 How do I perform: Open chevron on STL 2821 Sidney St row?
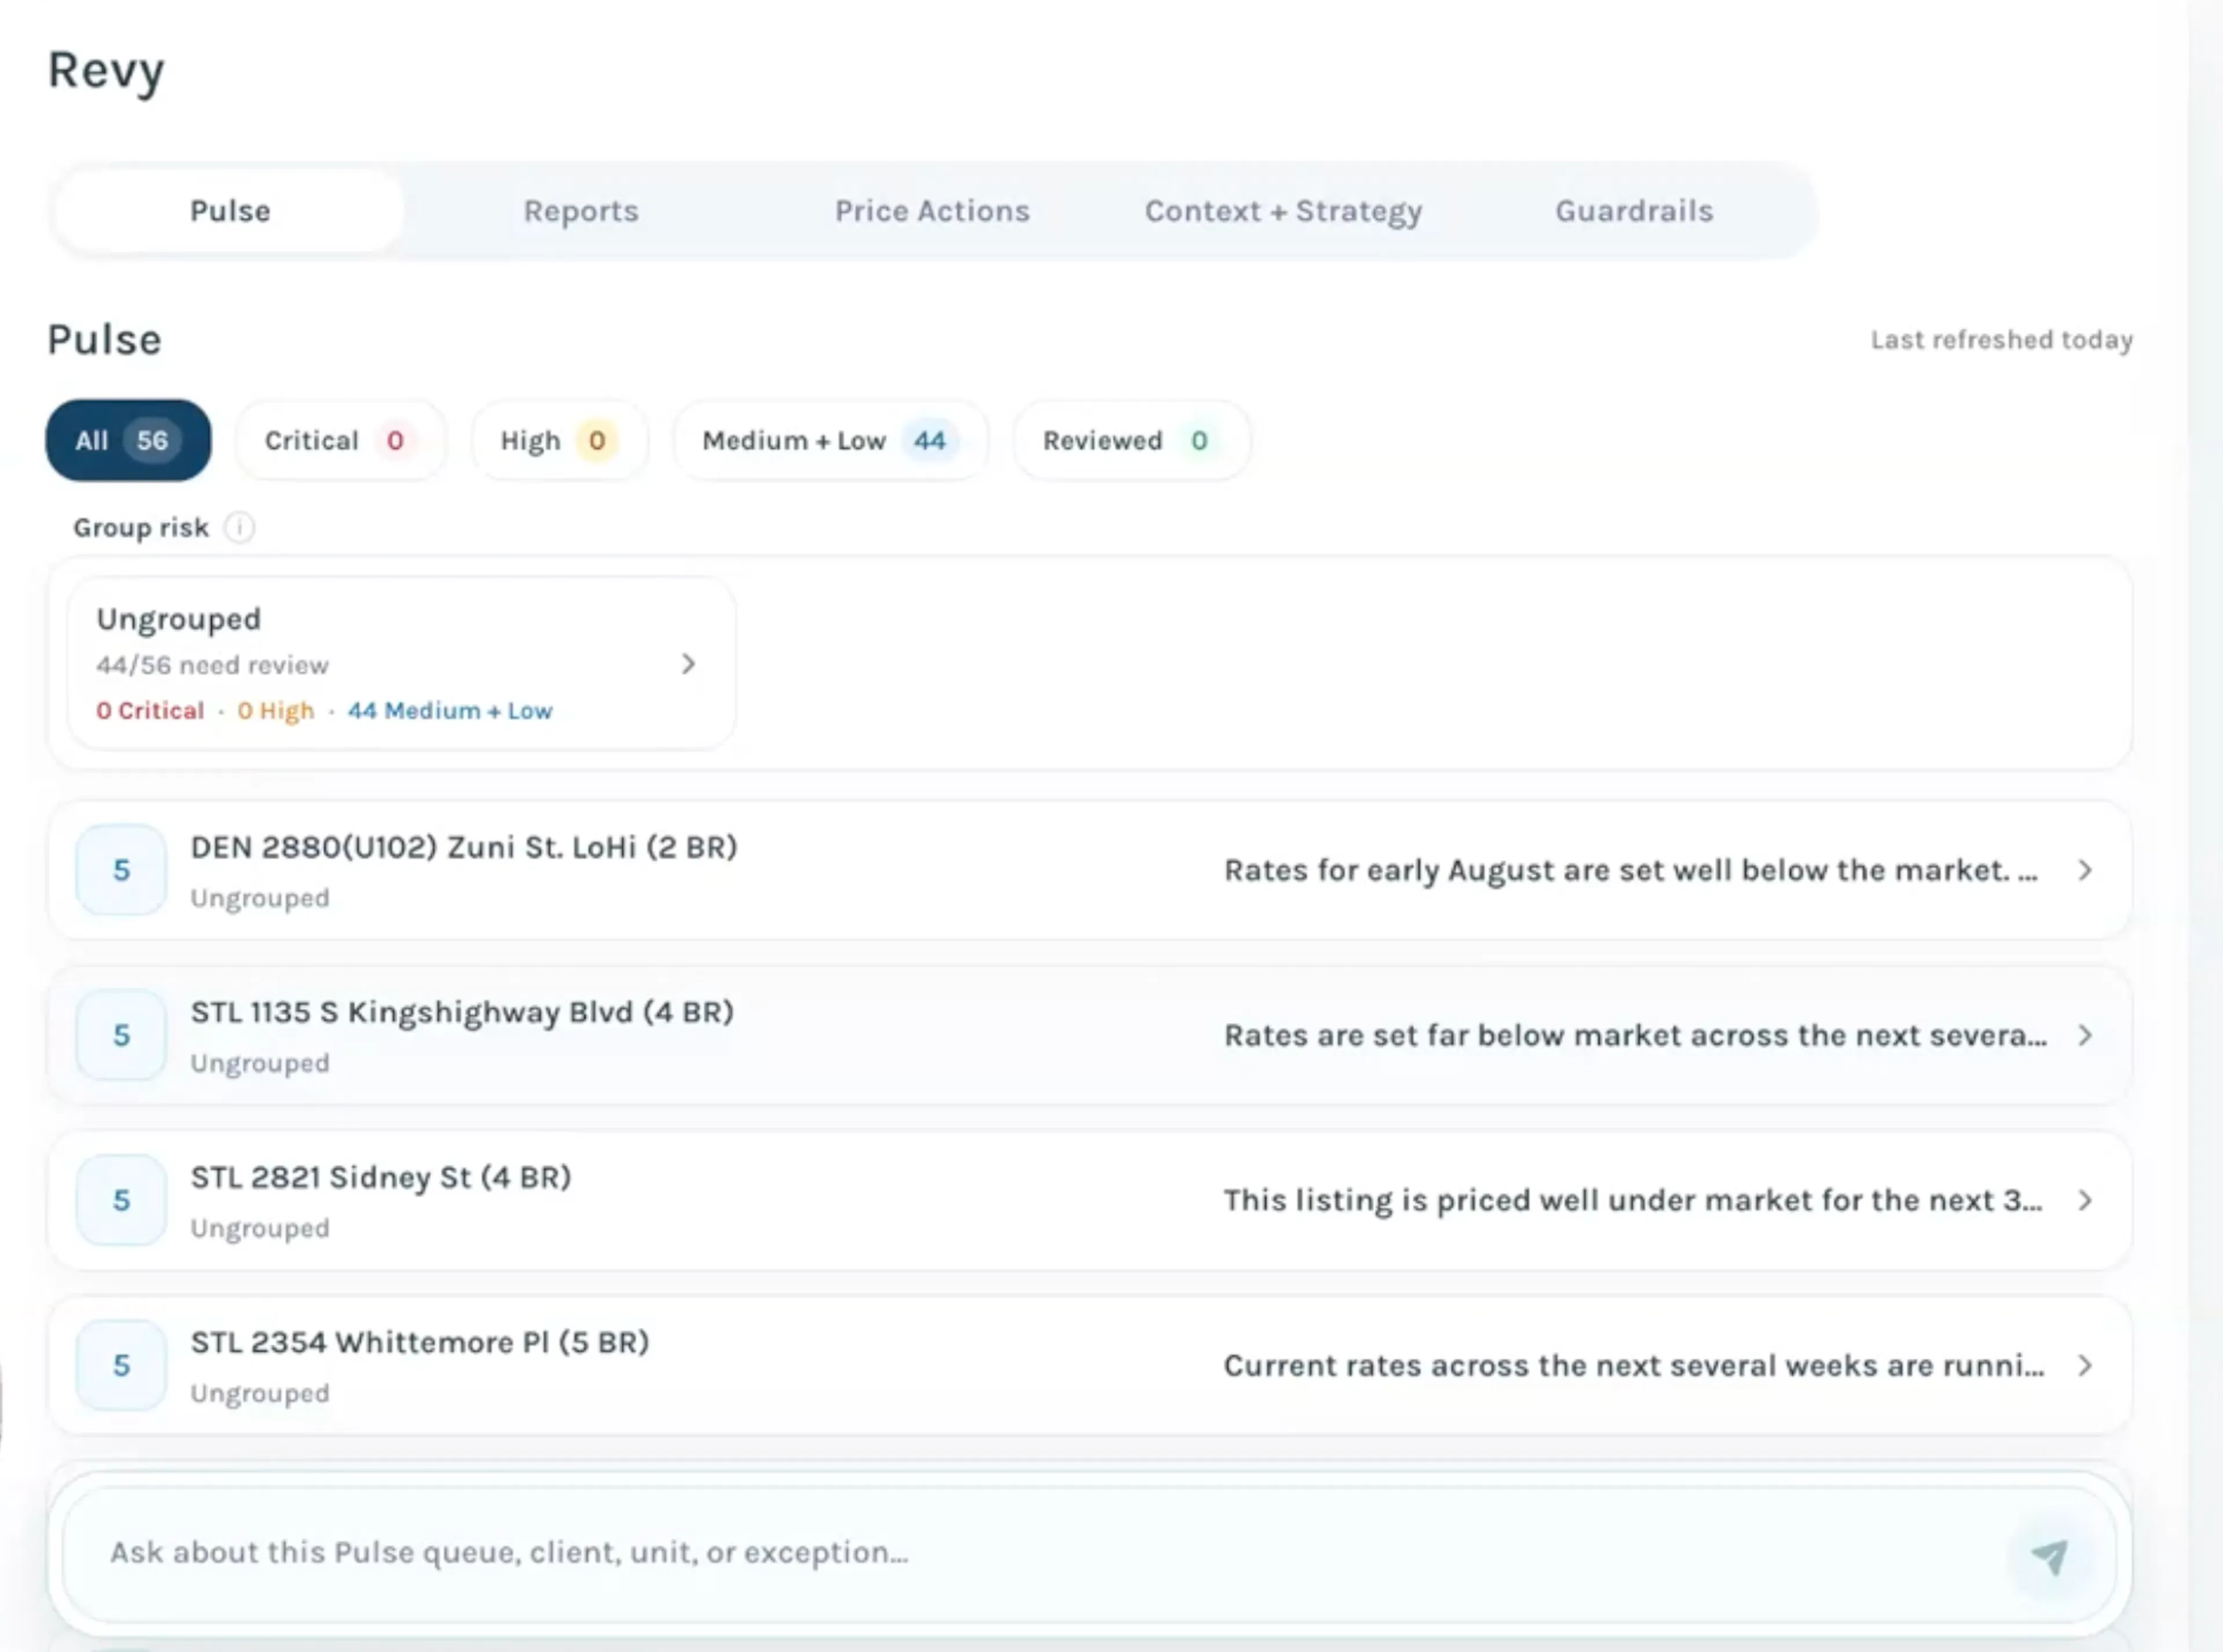pyautogui.click(x=2085, y=1200)
